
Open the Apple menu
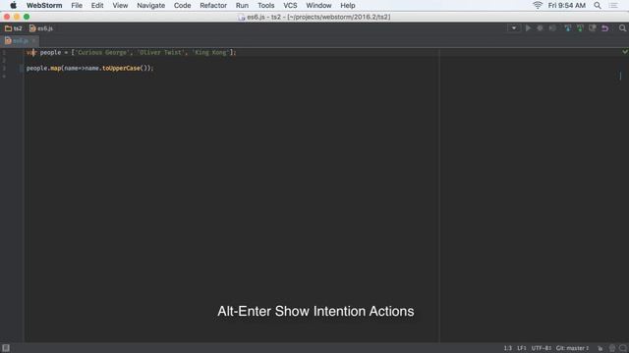[13, 5]
